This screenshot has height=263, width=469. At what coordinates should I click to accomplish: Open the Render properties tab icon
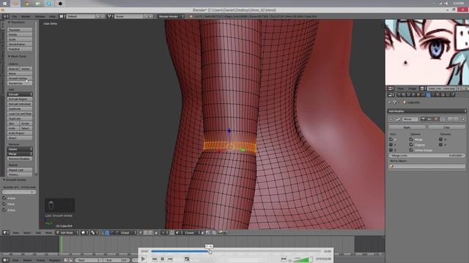[x=399, y=95]
